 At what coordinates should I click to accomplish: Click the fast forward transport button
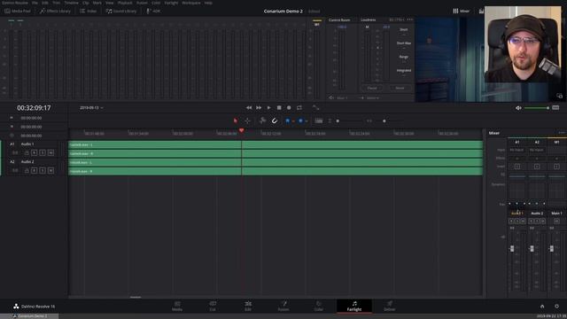(x=259, y=108)
